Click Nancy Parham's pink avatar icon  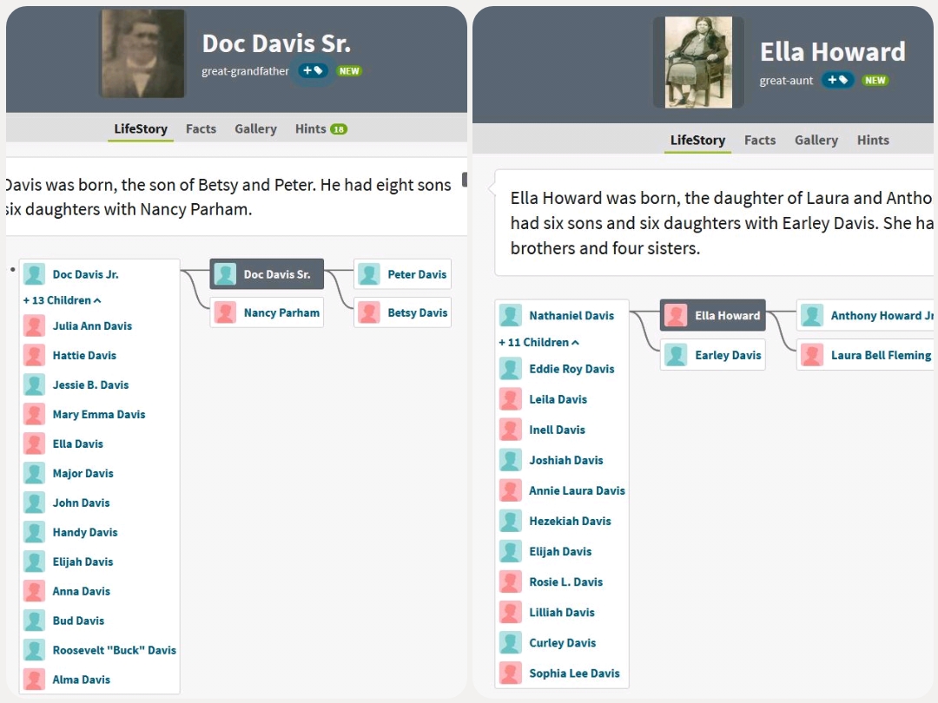[x=225, y=312]
